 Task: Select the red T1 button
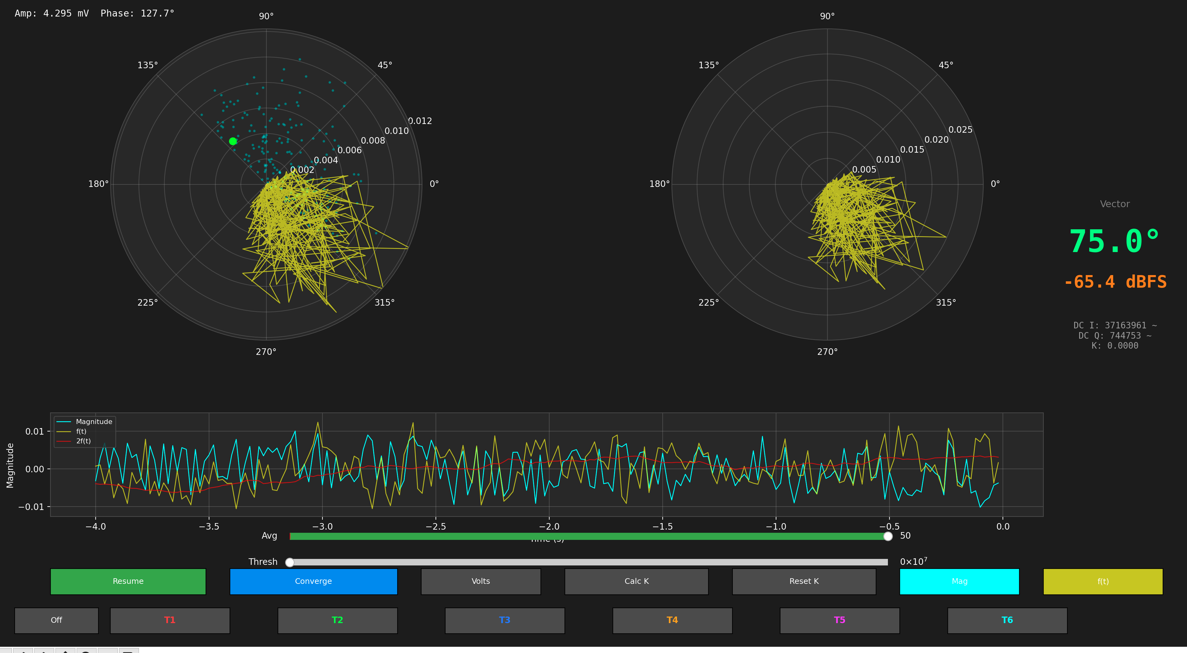click(x=169, y=620)
